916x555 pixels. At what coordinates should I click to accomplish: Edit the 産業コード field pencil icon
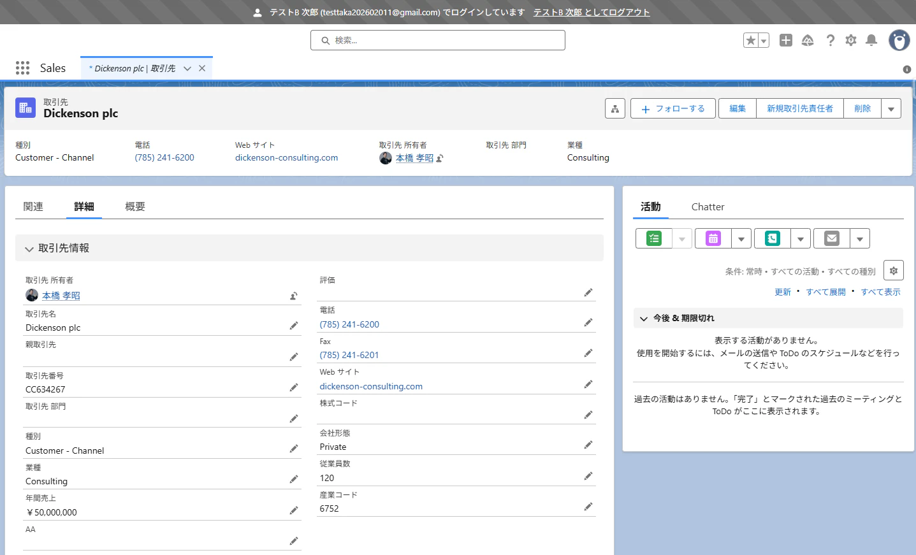(x=588, y=507)
